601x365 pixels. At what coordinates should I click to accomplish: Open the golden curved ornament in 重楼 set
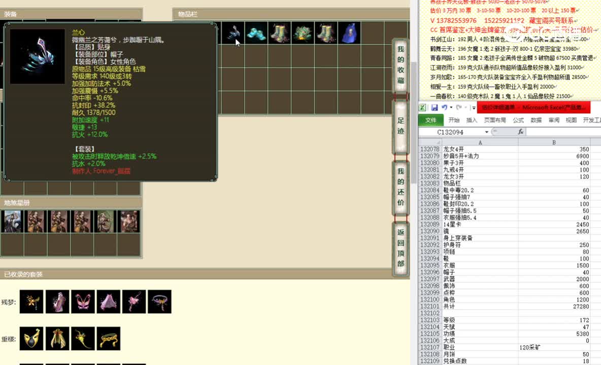(83, 339)
